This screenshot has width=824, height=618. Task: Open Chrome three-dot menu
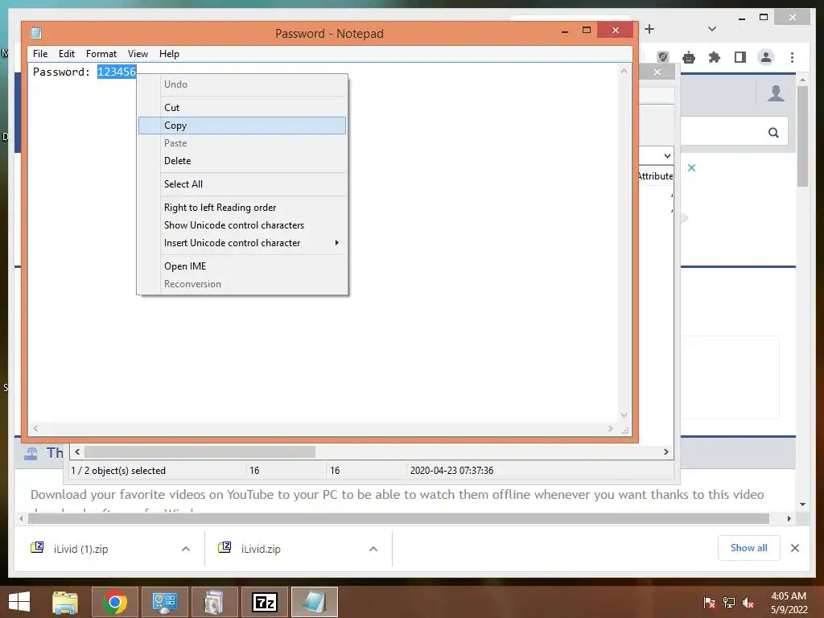click(x=792, y=57)
